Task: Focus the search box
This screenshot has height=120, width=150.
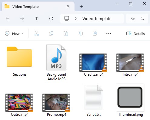Action: point(137,19)
